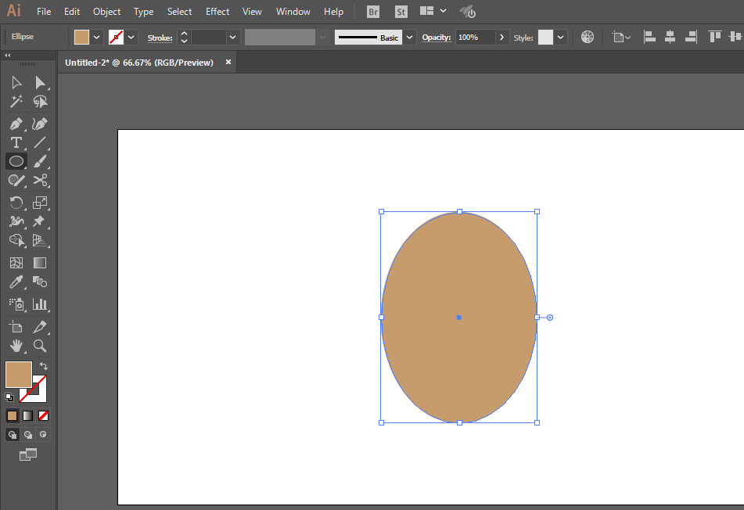Click the Opacity label link
The image size is (744, 510).
coord(437,38)
